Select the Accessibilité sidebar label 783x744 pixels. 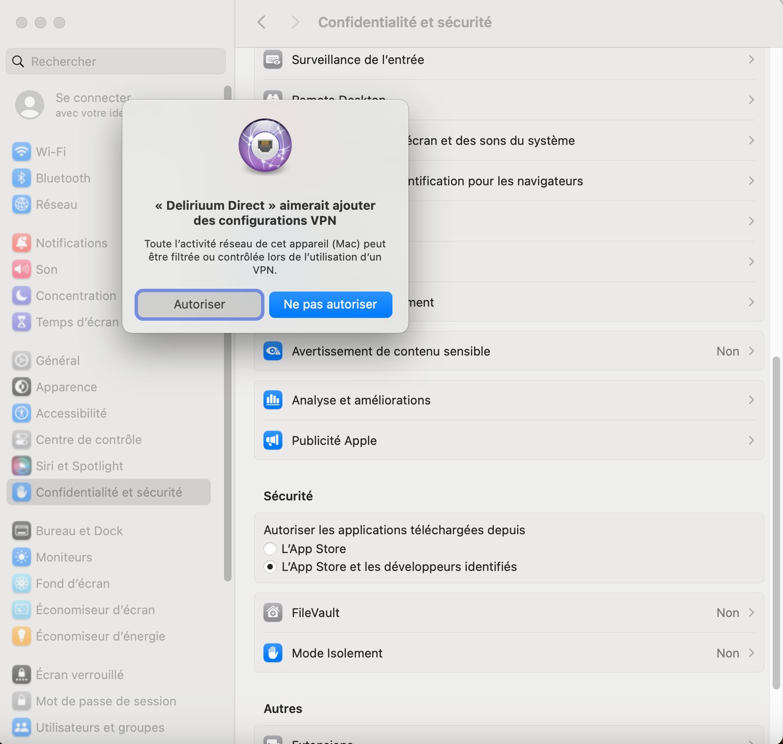click(71, 413)
